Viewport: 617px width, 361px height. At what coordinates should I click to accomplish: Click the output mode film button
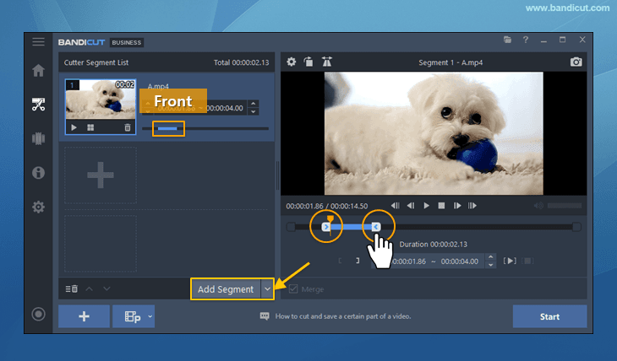[131, 316]
